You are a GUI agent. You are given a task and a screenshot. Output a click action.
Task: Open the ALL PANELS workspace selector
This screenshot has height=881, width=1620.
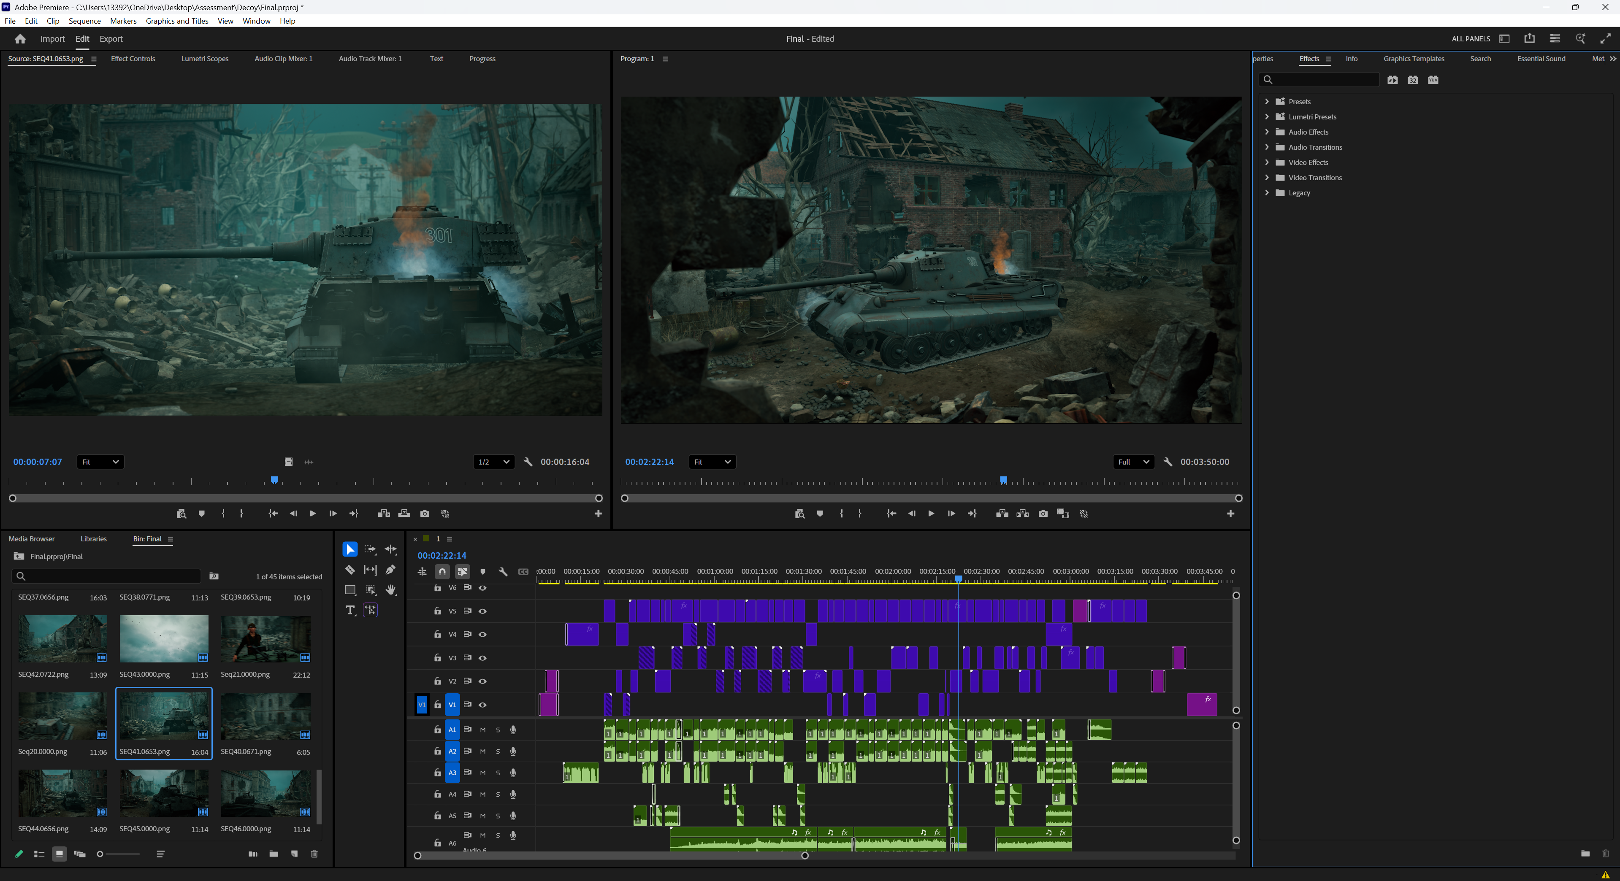[1470, 39]
